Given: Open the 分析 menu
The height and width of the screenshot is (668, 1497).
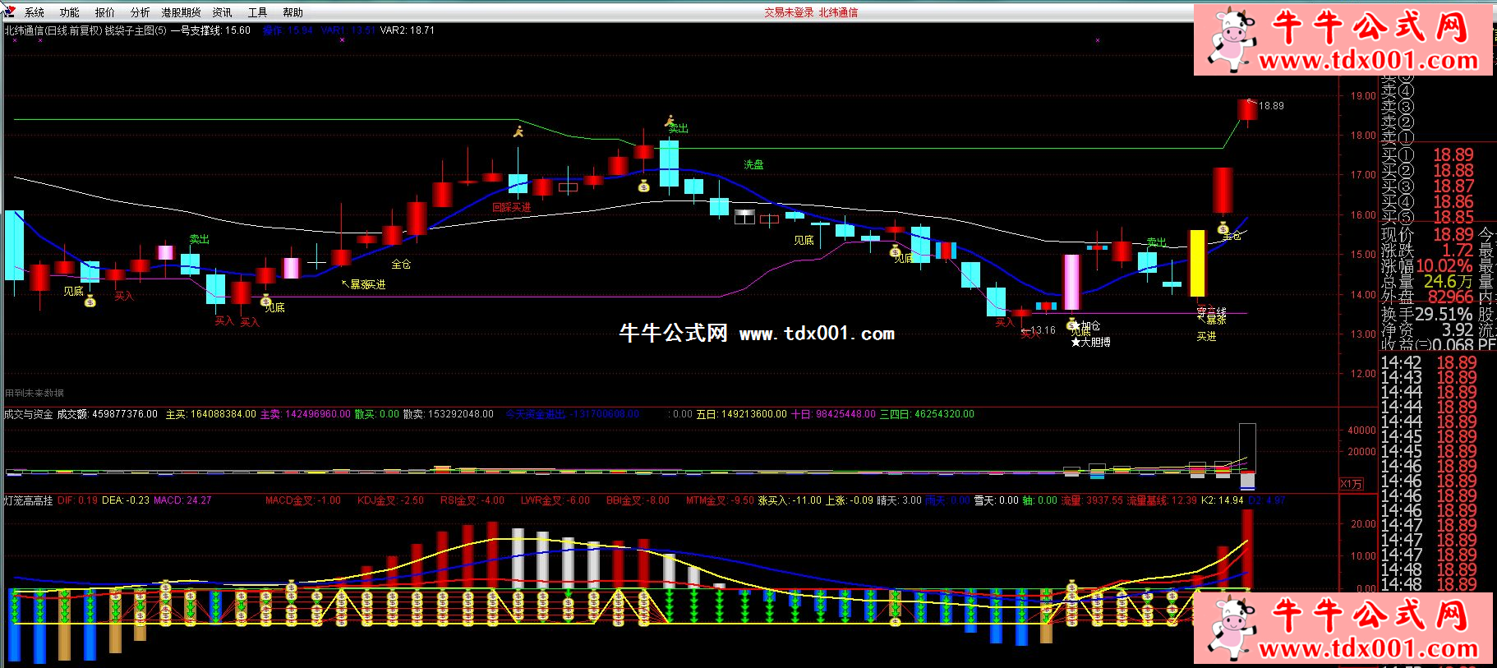Looking at the screenshot, I should pos(140,12).
